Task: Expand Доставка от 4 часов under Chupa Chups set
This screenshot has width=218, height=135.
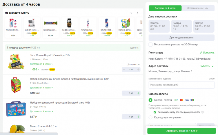Action: [x=42, y=88]
